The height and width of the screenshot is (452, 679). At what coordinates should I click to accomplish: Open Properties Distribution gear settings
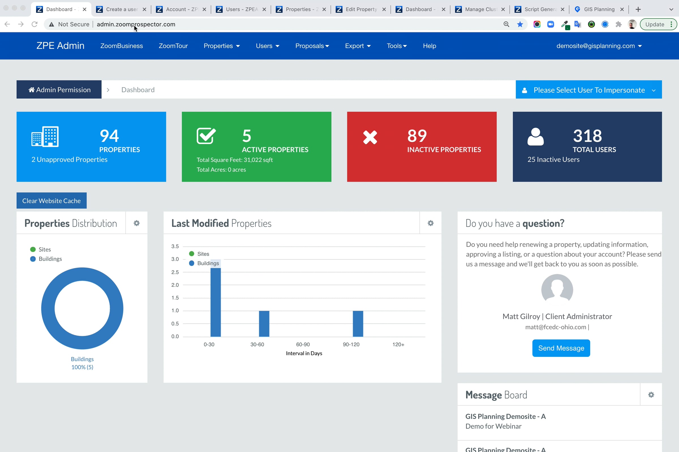[136, 223]
